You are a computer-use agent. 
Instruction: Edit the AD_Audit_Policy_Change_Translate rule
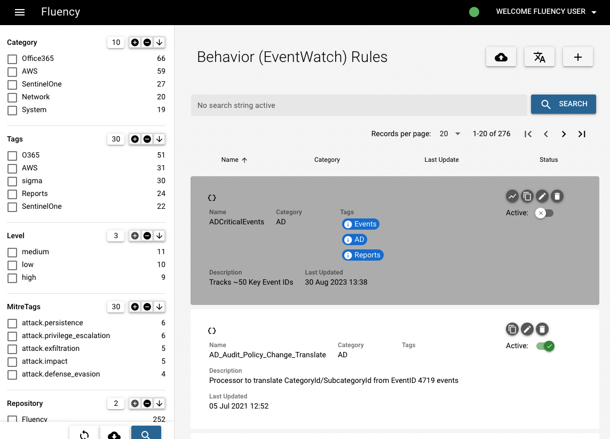click(x=527, y=329)
